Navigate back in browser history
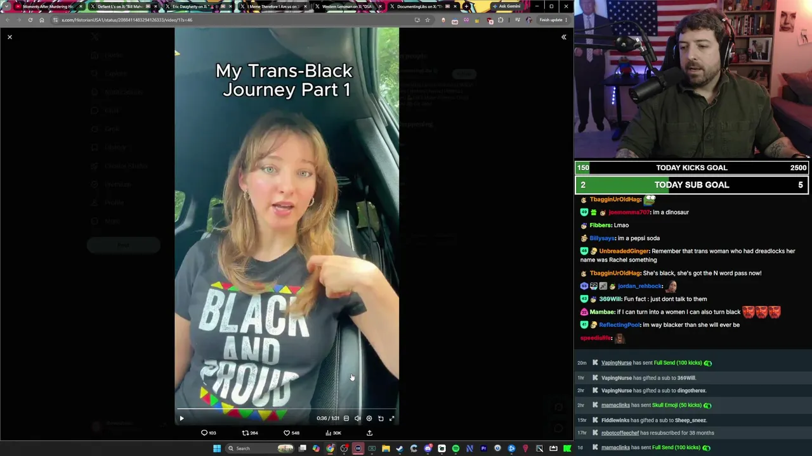 tap(8, 20)
